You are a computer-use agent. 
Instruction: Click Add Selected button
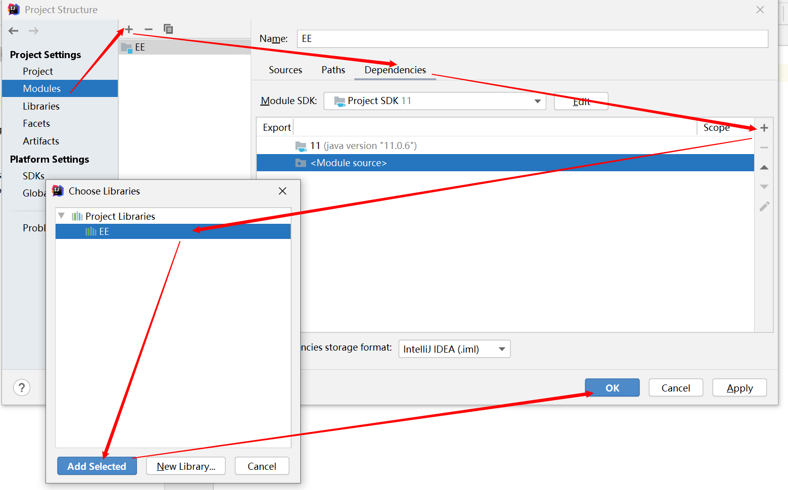[97, 466]
